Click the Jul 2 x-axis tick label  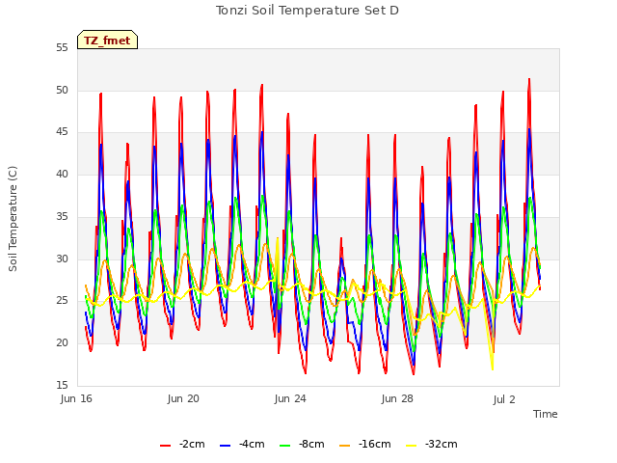pos(504,399)
